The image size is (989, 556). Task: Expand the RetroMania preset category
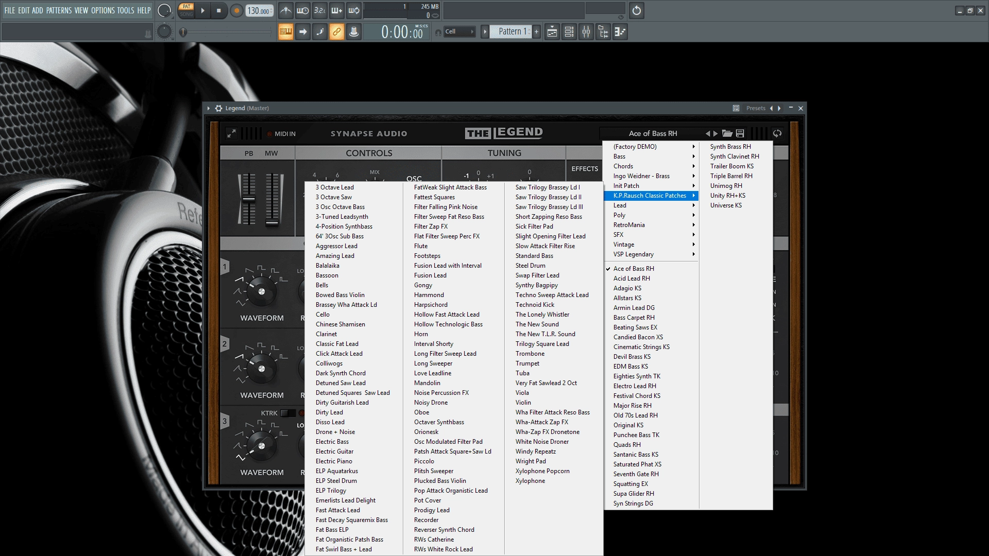click(x=651, y=225)
